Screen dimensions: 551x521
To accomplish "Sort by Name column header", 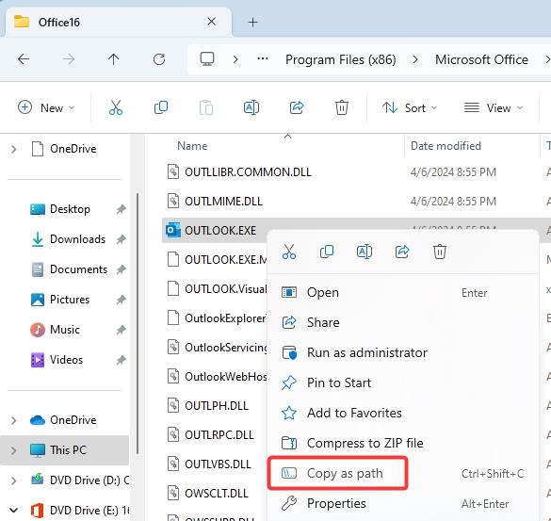I will (192, 146).
